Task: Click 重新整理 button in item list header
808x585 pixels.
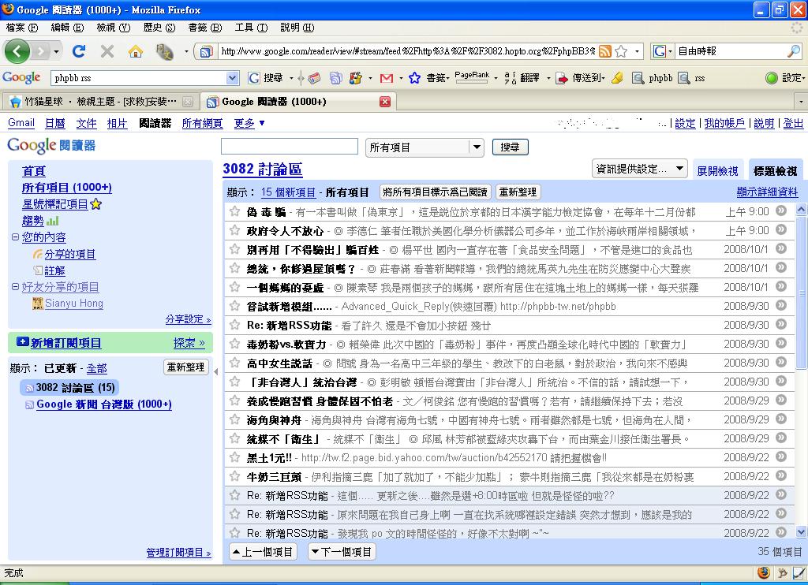Action: click(x=518, y=192)
